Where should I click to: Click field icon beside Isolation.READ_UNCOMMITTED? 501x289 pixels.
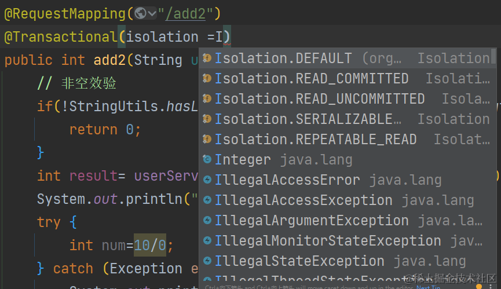tap(207, 98)
